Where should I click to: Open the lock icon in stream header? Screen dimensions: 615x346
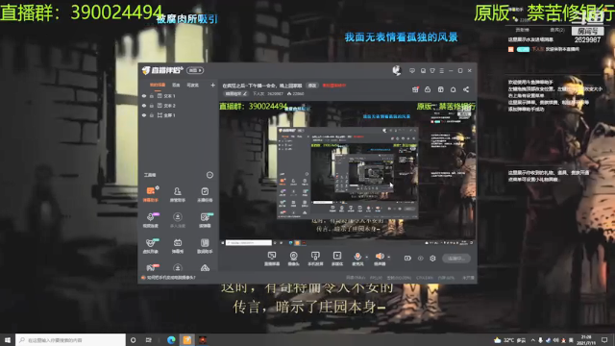tap(428, 89)
